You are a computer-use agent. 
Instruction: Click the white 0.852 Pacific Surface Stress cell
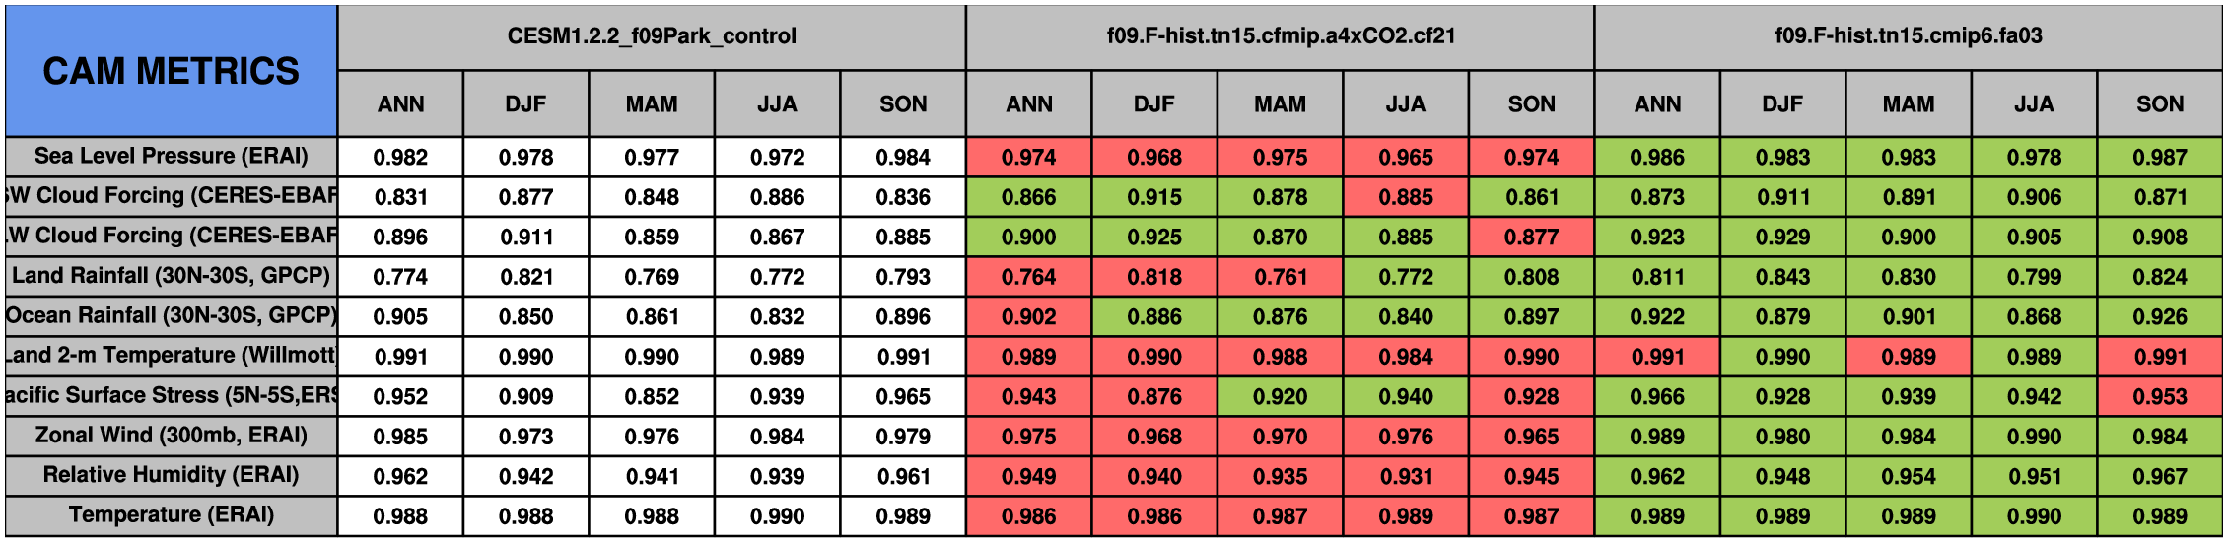[x=652, y=396]
